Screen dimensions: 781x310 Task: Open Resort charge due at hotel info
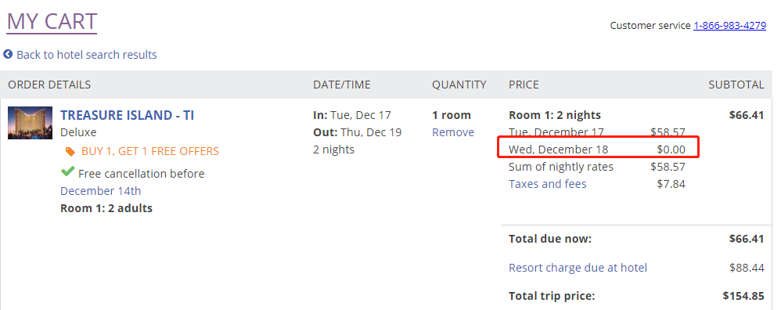point(578,268)
